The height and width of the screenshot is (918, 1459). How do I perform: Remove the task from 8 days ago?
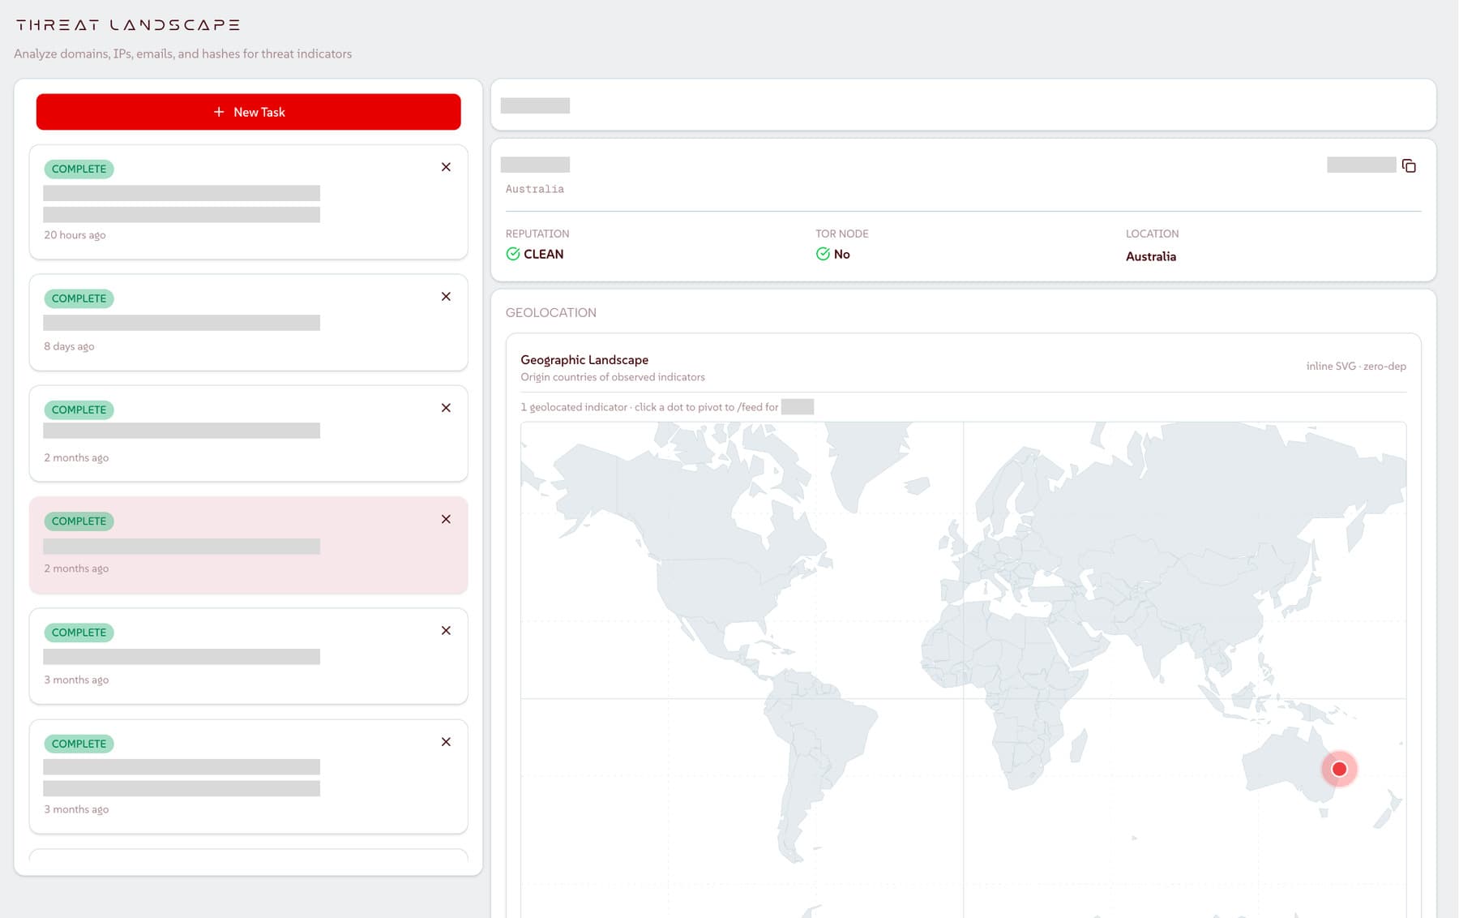coord(446,297)
